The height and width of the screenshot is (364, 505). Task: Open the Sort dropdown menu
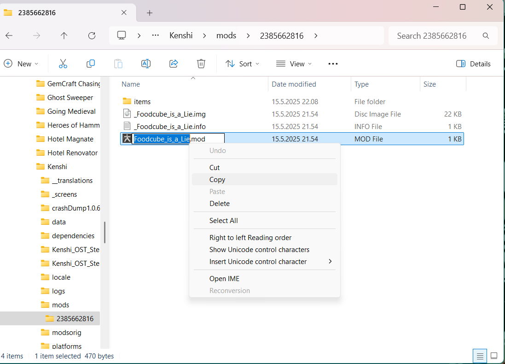[242, 64]
